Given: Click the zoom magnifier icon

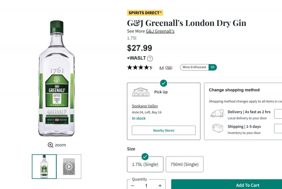Looking at the screenshot, I should pos(51,145).
